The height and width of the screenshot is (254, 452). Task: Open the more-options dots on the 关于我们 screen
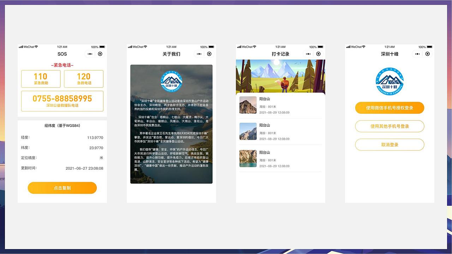point(199,54)
